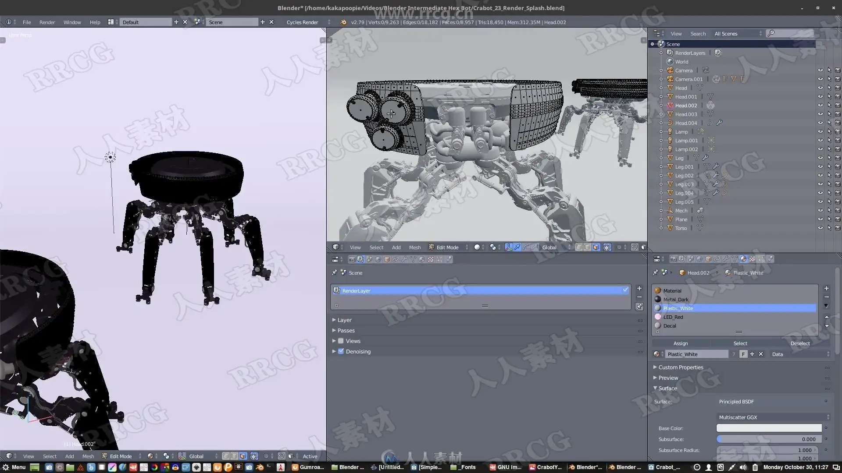This screenshot has height=473, width=842.
Task: Select translate manipulator arrow in right viewport header
Action: click(x=517, y=247)
